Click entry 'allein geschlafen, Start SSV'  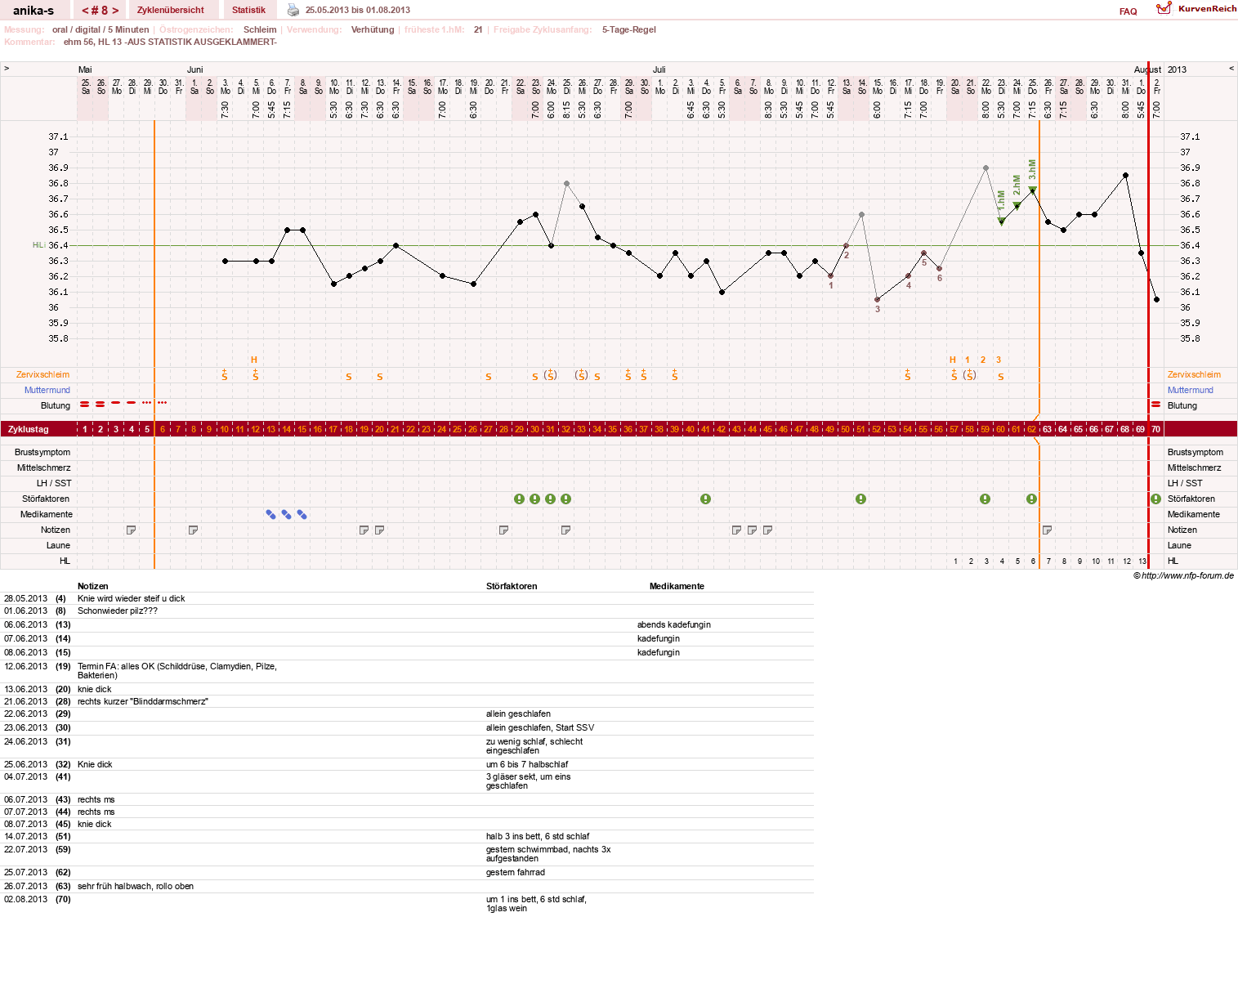click(x=540, y=727)
